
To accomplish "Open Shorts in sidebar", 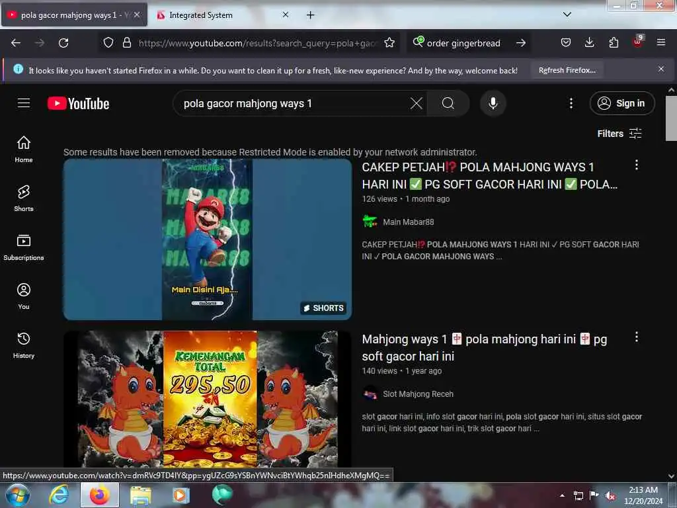I will pyautogui.click(x=24, y=198).
